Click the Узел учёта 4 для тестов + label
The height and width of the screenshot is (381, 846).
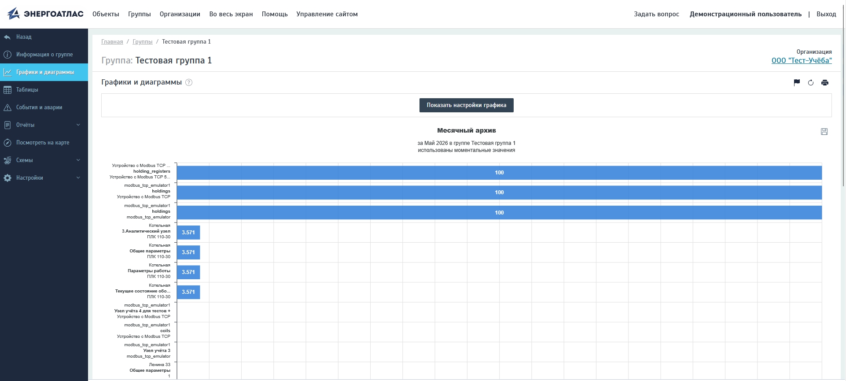(x=142, y=311)
